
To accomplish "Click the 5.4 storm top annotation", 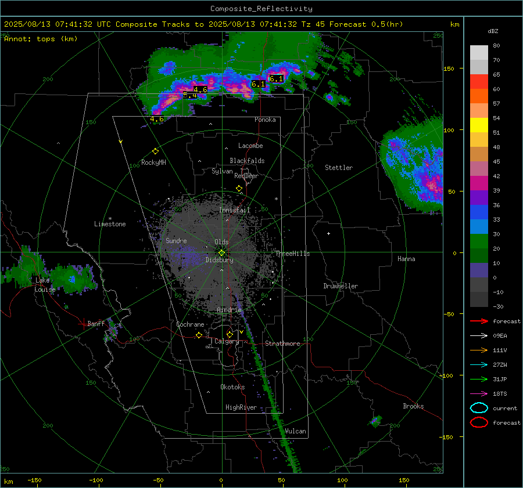I will pos(190,96).
